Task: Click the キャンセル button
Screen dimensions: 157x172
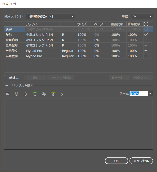Action: [x=141, y=161]
